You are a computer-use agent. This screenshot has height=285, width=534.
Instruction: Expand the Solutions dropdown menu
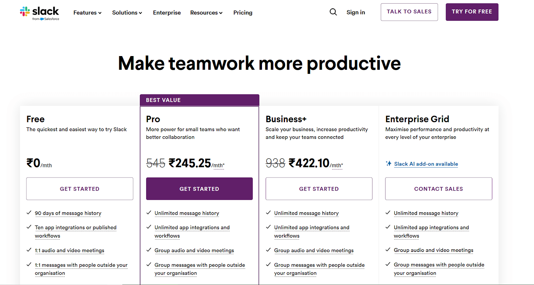pos(127,13)
